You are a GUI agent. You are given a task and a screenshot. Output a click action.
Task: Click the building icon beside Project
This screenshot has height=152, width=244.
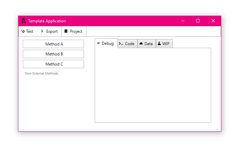point(66,31)
